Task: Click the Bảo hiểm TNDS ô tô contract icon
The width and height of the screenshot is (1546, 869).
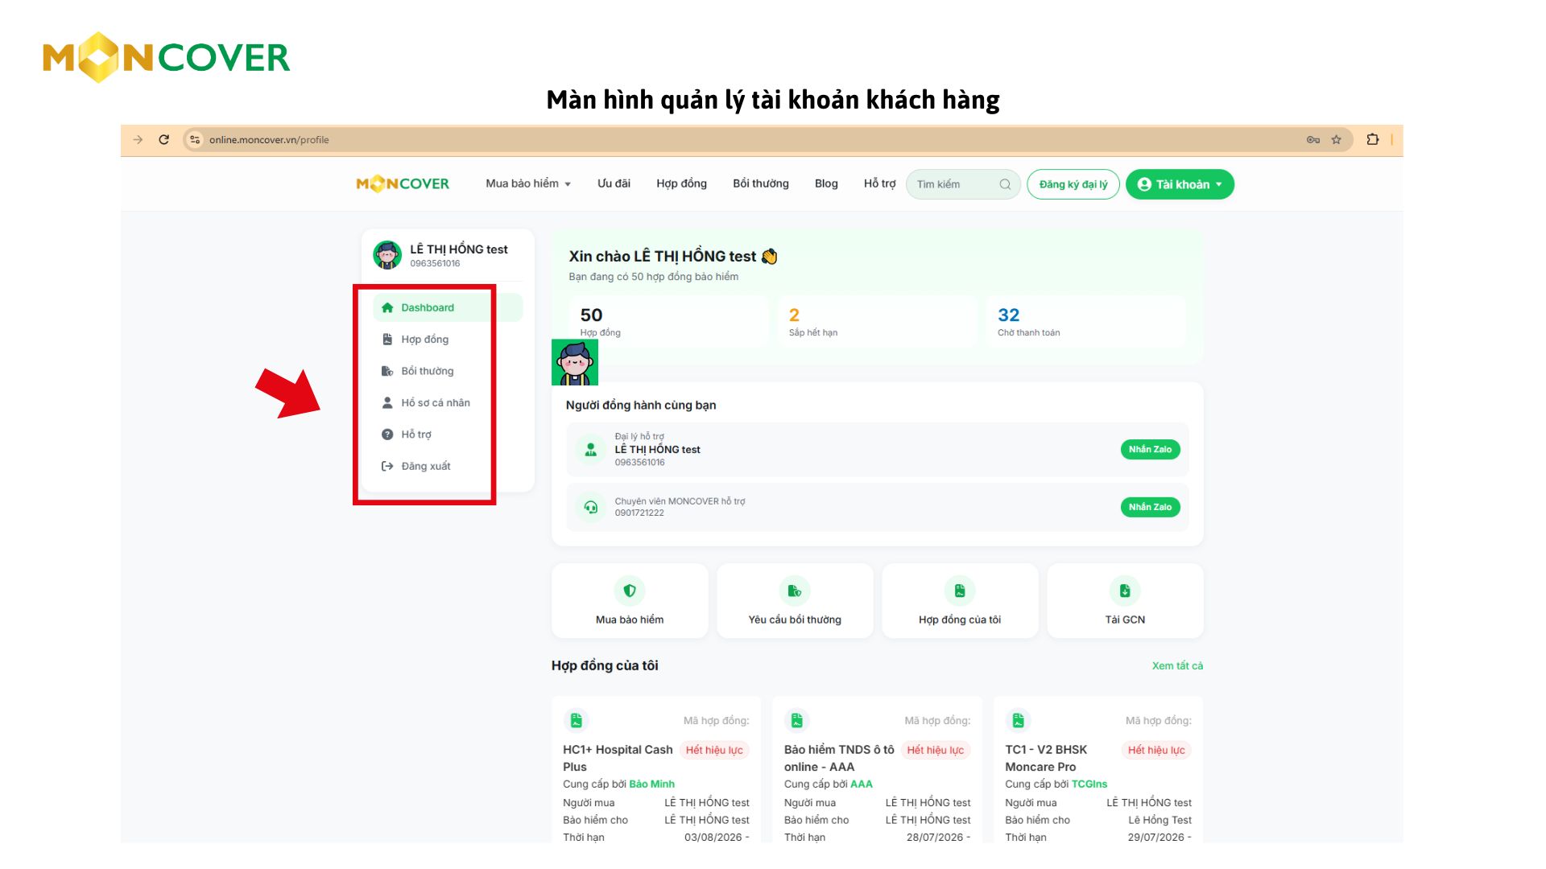Action: click(x=797, y=720)
